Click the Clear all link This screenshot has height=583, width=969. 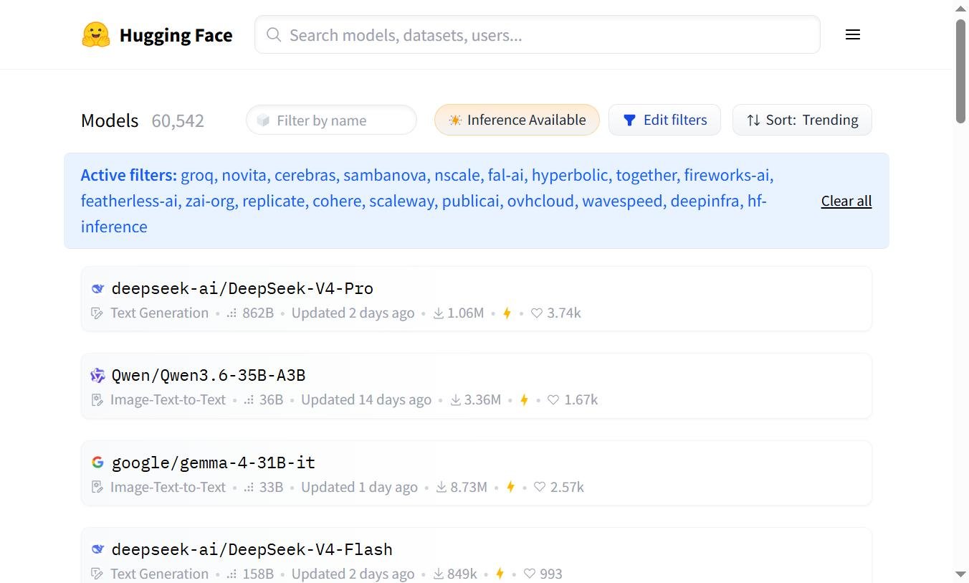846,201
